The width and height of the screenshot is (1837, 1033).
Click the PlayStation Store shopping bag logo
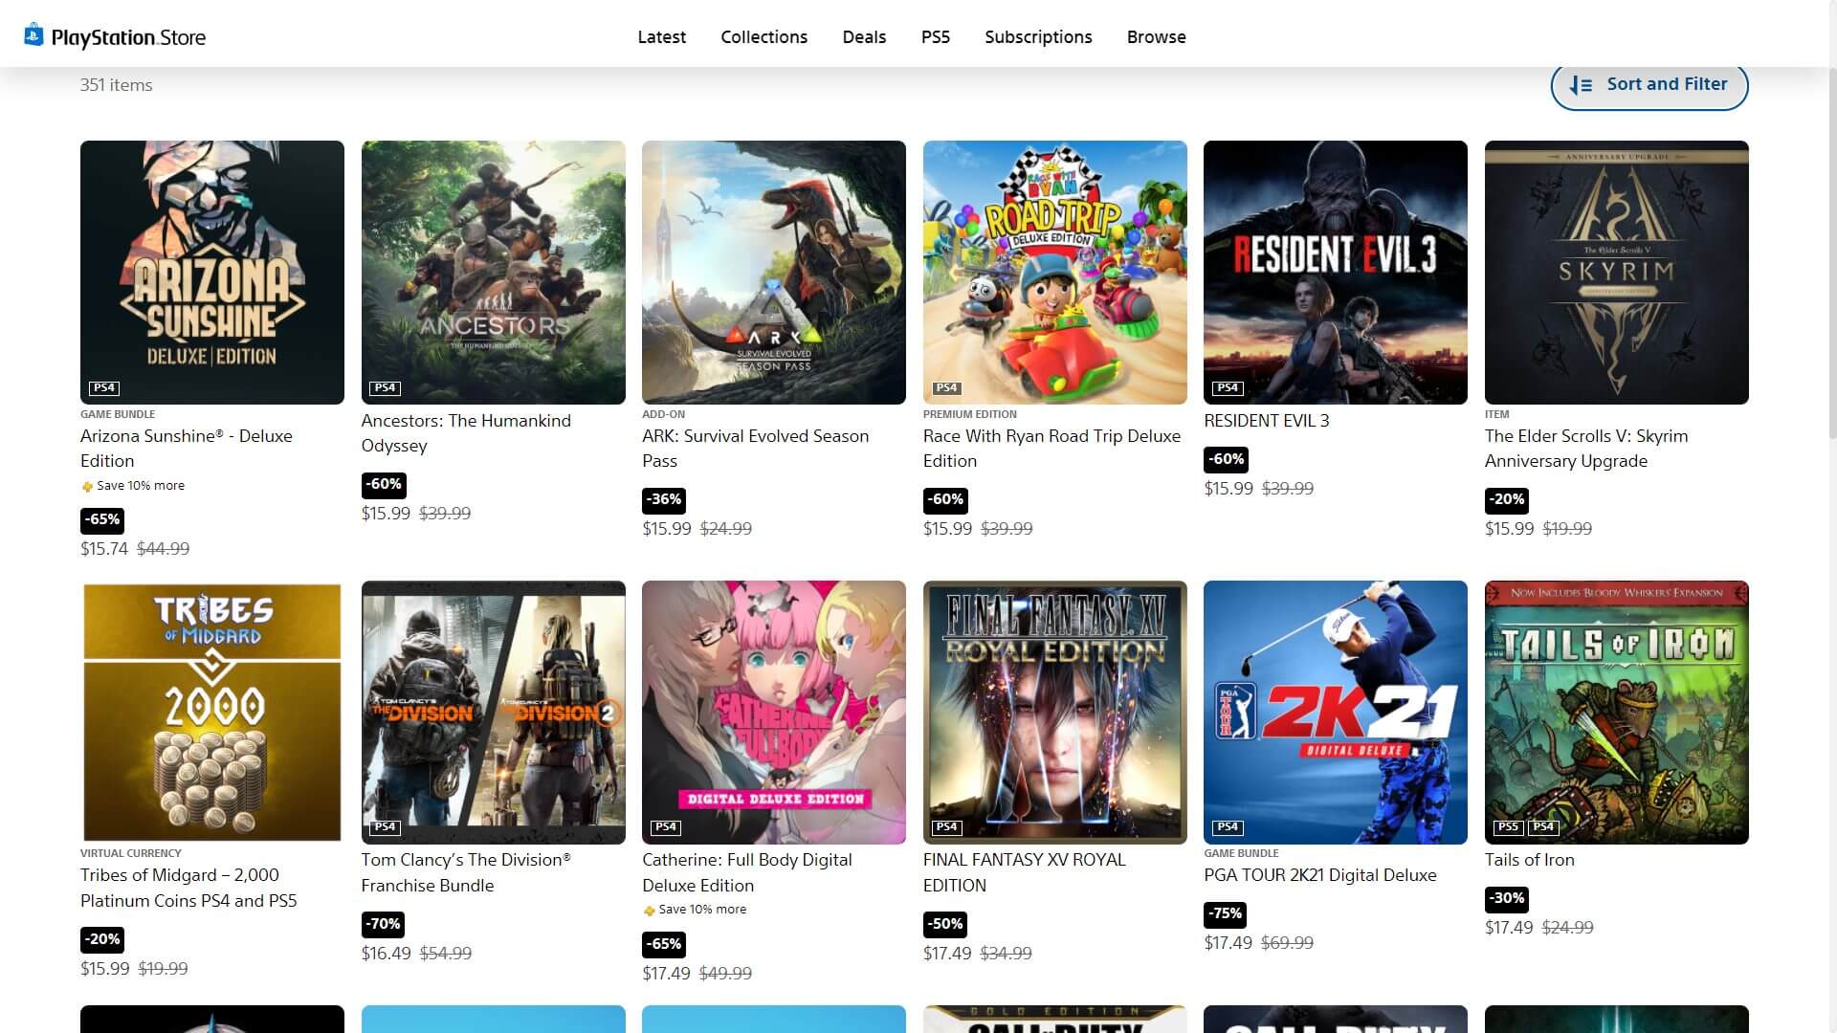[x=33, y=35]
